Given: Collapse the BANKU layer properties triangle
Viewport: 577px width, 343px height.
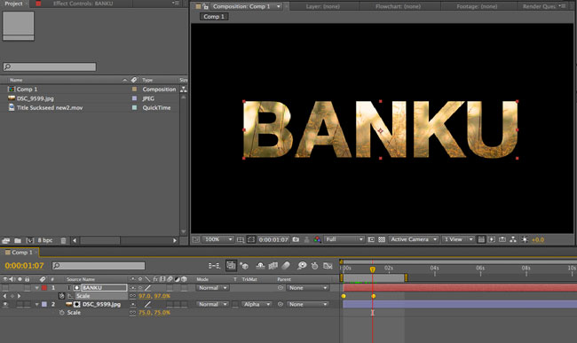Looking at the screenshot, I should pos(36,288).
